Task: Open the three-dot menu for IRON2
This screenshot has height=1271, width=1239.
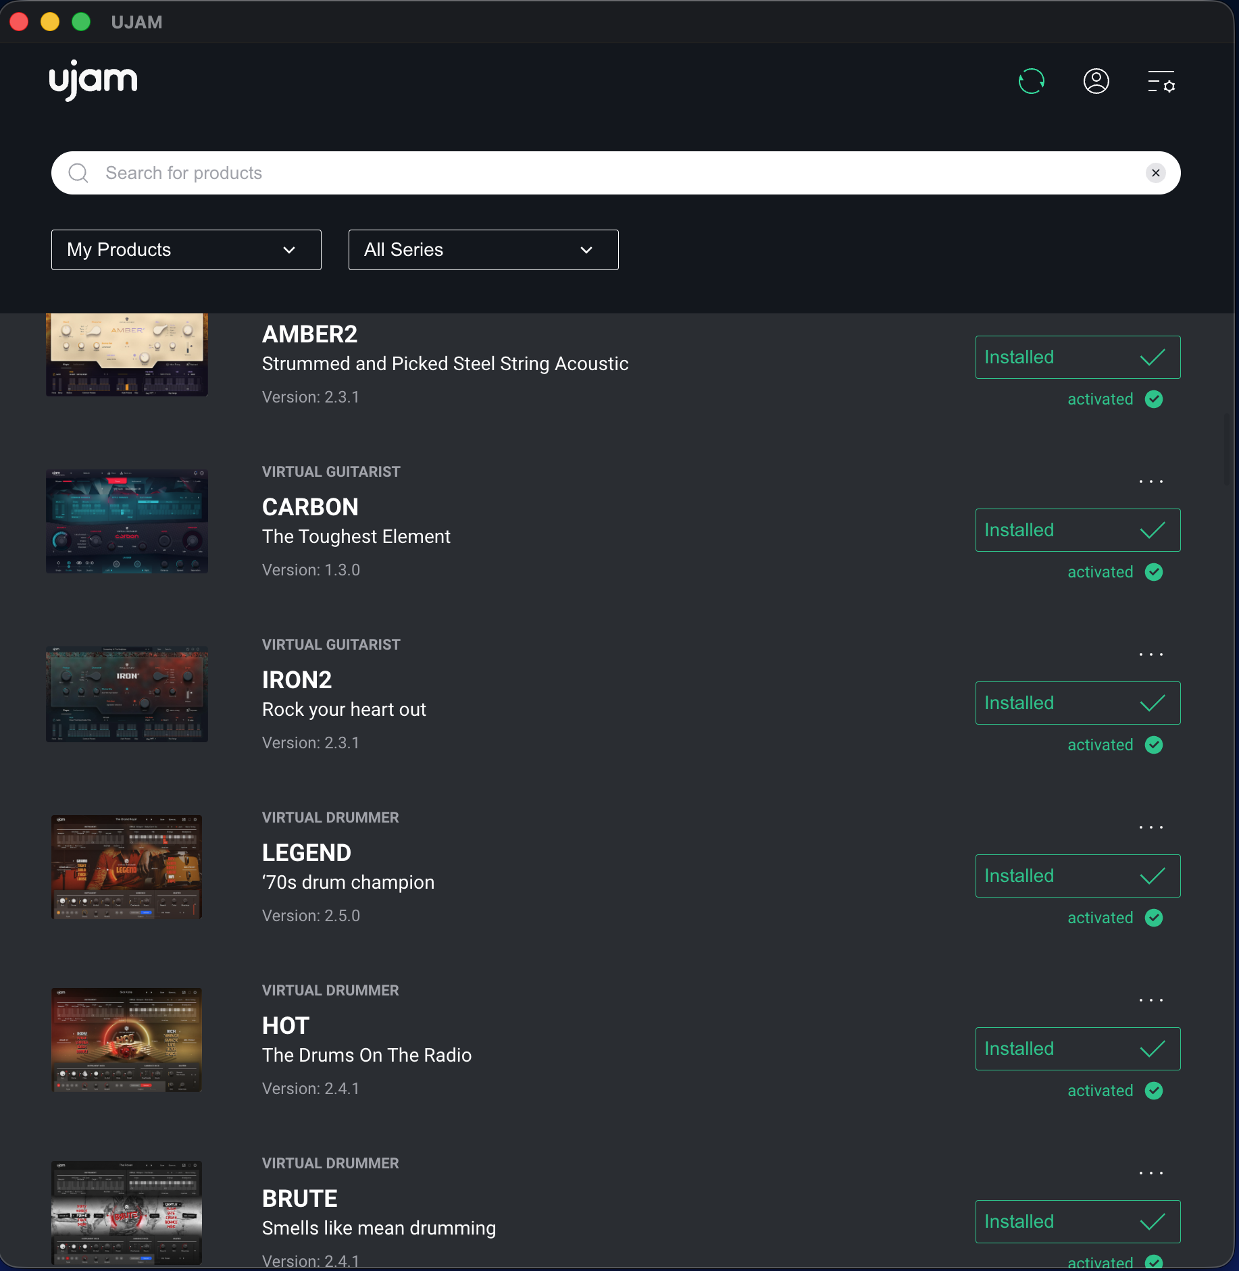Action: point(1151,654)
